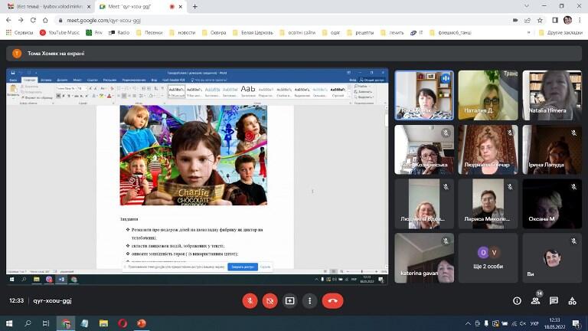Open Сервисы apps shortcut in bookmarks bar
The width and height of the screenshot is (588, 331).
[19, 33]
